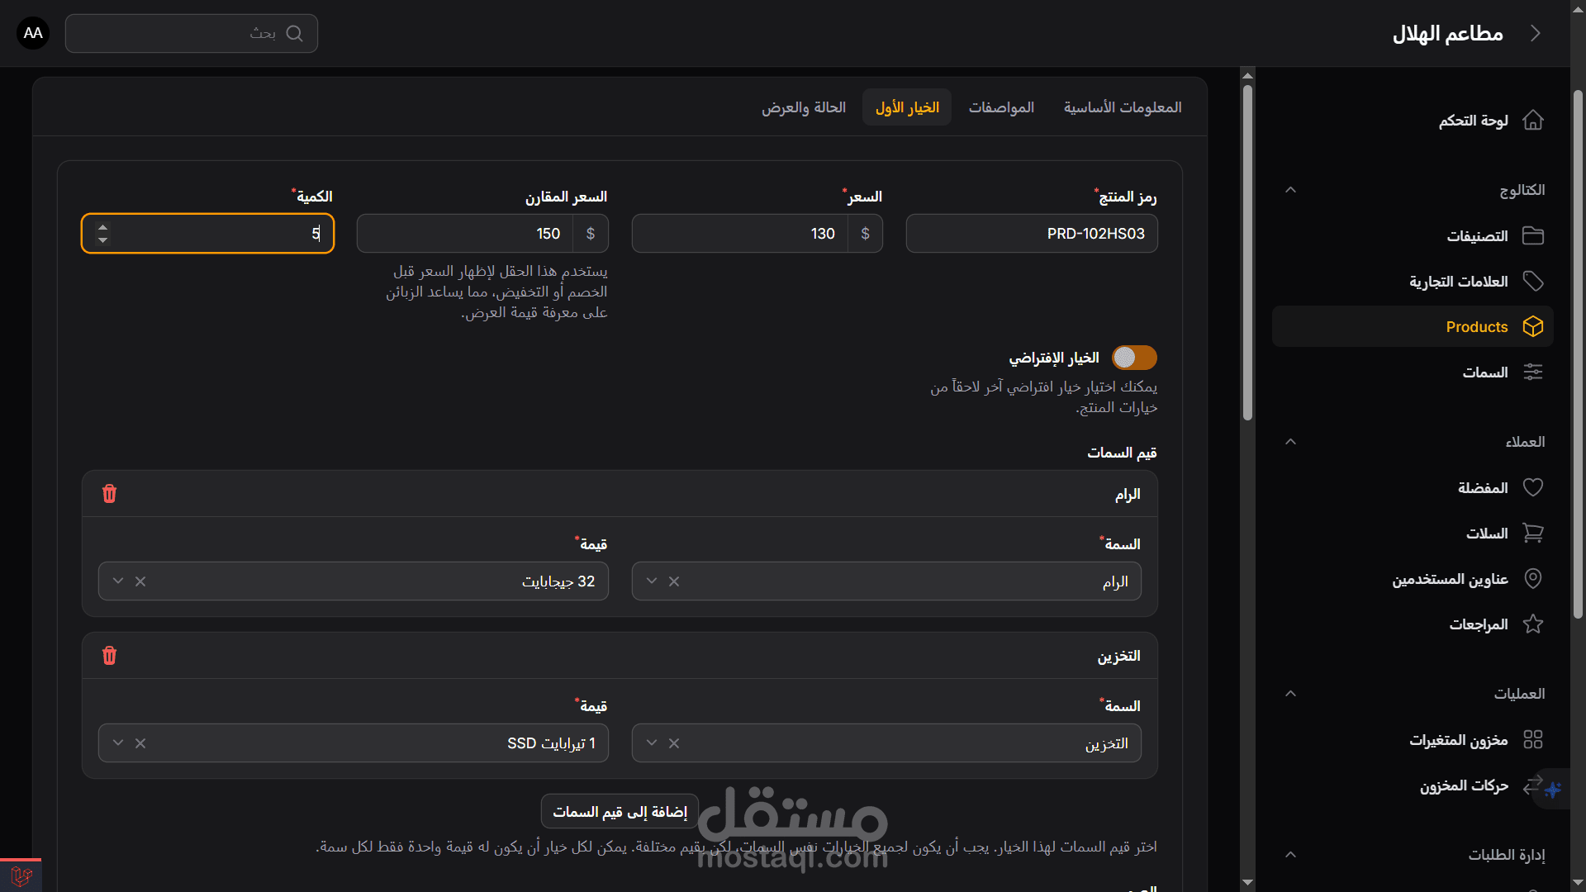Image resolution: width=1586 pixels, height=892 pixels.
Task: Click the AA user avatar
Action: point(33,33)
